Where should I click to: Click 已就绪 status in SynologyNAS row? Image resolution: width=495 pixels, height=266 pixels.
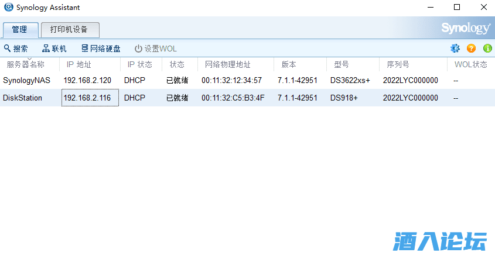(x=177, y=80)
